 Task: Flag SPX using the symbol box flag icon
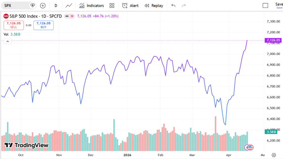tap(33, 5)
